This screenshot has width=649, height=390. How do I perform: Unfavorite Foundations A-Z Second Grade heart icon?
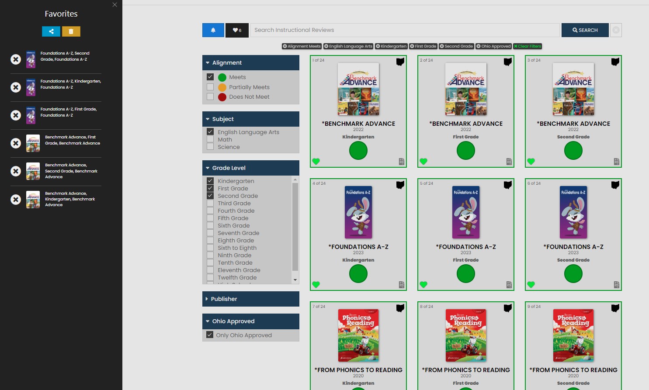coord(531,285)
